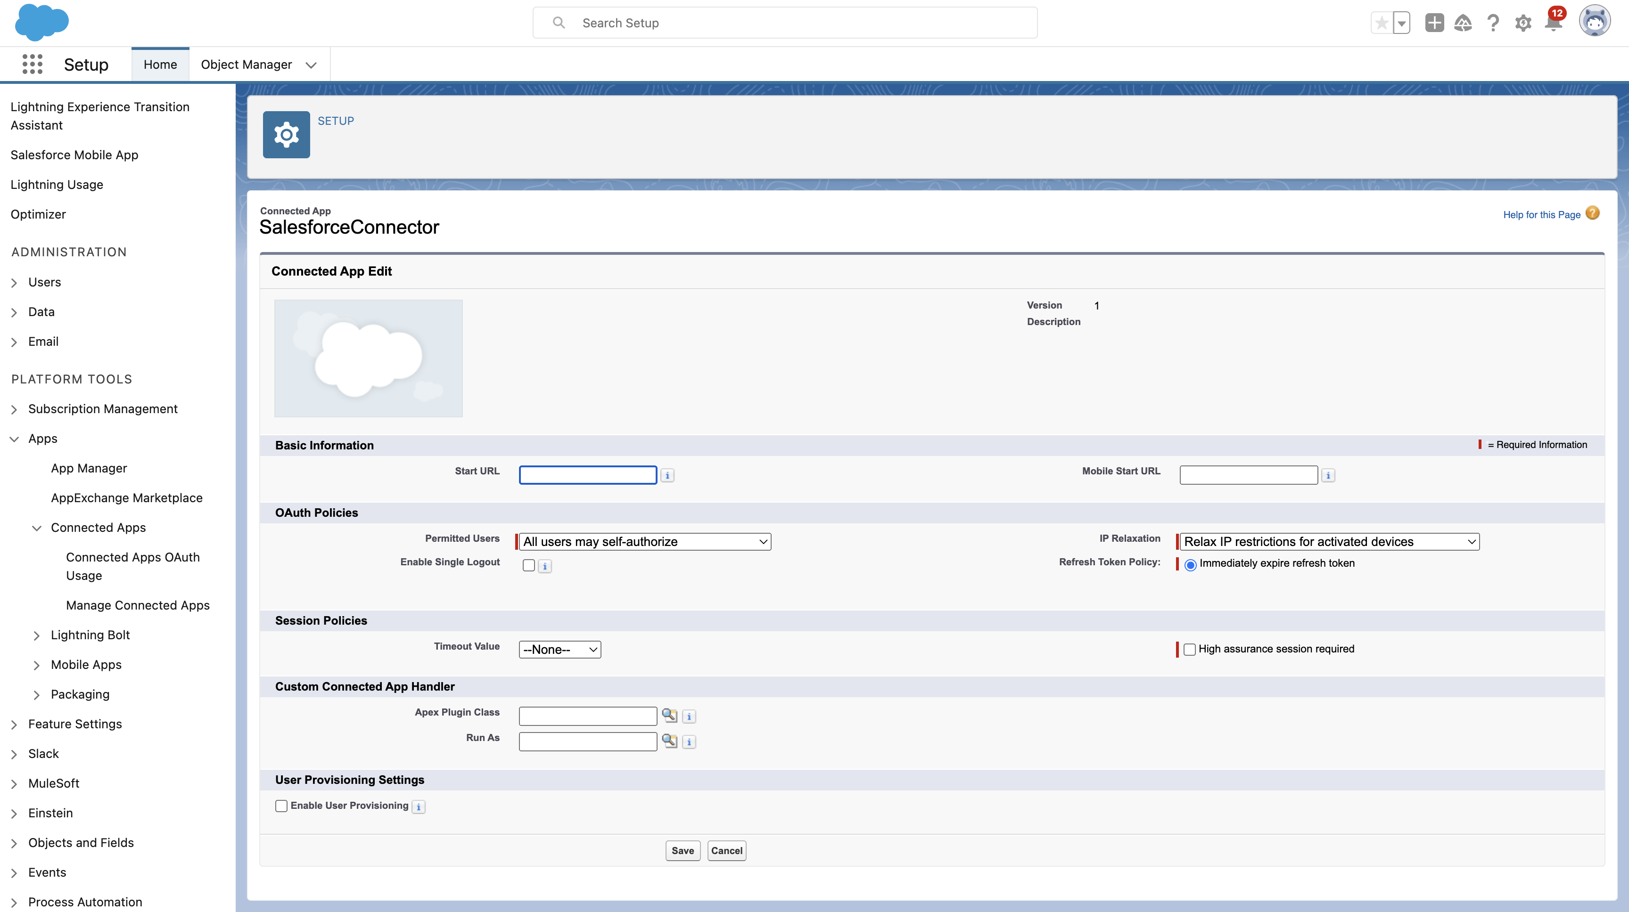Open the App Launcher grid icon

32,65
